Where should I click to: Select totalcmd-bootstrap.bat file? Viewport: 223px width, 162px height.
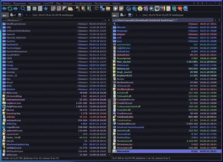coord(167,127)
